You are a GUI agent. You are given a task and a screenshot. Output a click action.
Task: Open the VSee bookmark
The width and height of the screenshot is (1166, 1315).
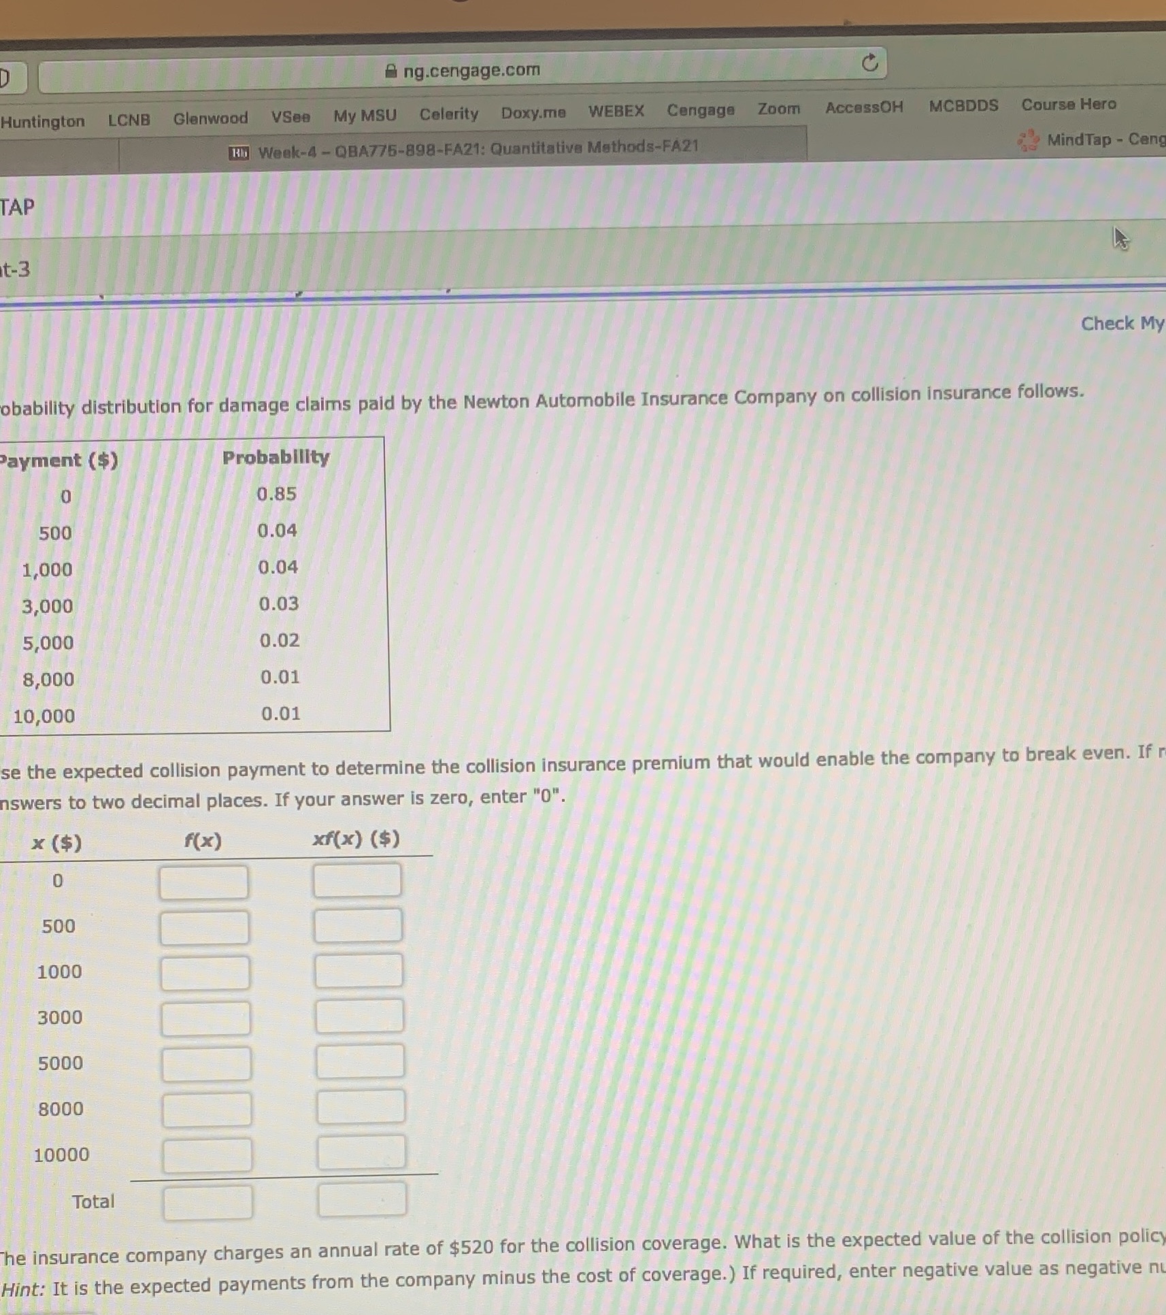pos(290,117)
